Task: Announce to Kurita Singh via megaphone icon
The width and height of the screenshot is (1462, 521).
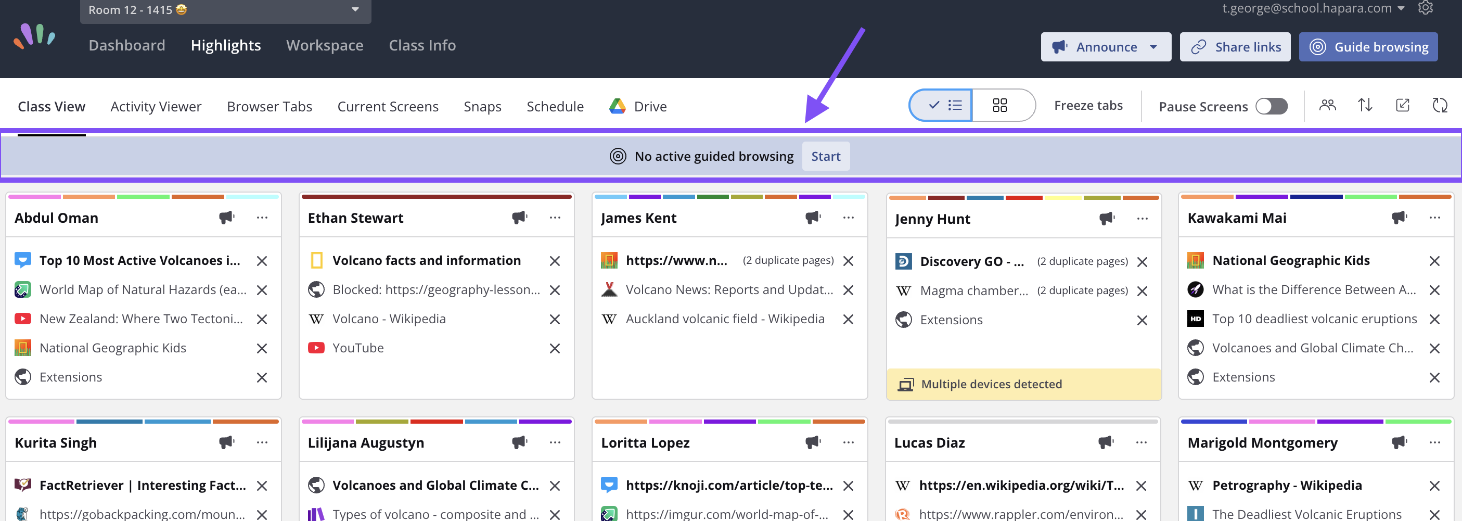Action: (226, 442)
